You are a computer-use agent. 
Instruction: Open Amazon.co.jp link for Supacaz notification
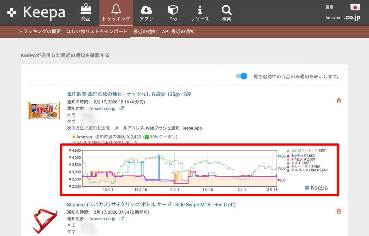point(102,219)
